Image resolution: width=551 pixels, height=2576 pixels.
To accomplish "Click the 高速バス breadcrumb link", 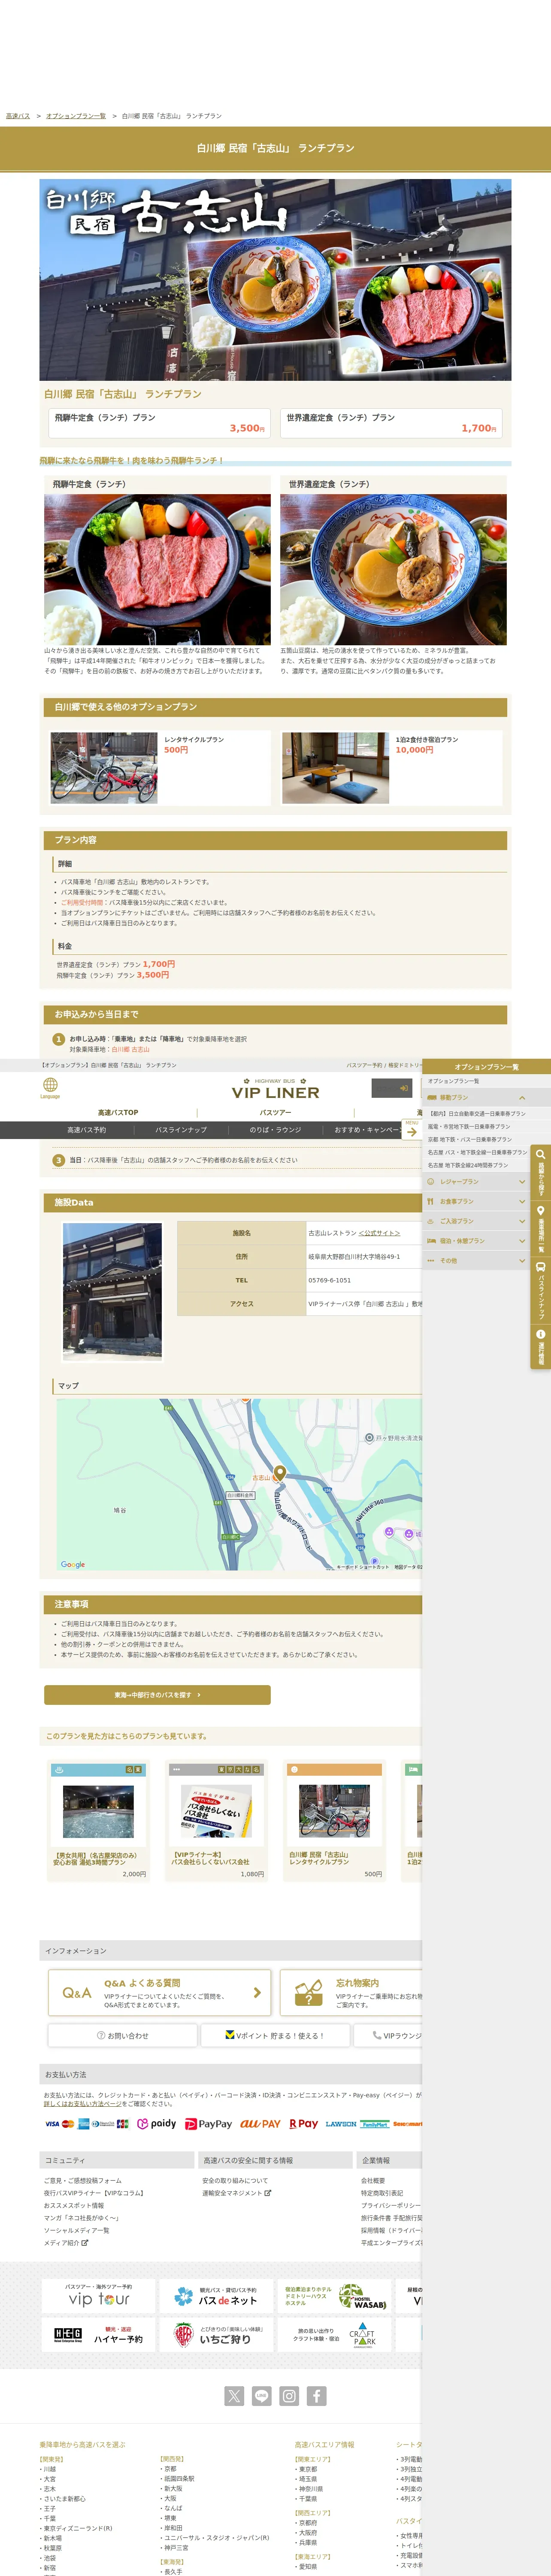I will [18, 116].
